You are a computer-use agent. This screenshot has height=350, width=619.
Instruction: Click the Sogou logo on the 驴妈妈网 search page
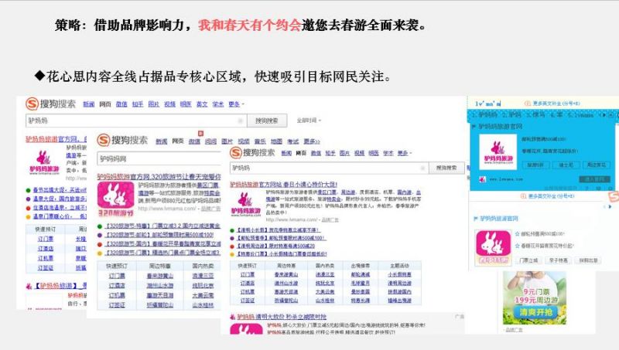click(122, 140)
